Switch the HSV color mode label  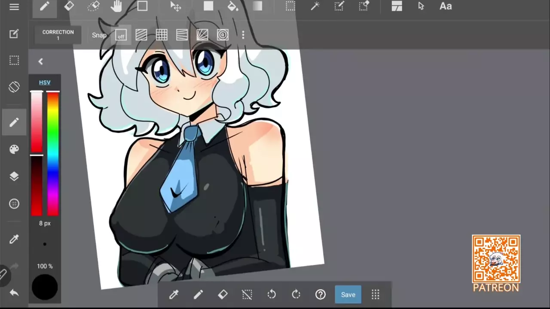45,82
